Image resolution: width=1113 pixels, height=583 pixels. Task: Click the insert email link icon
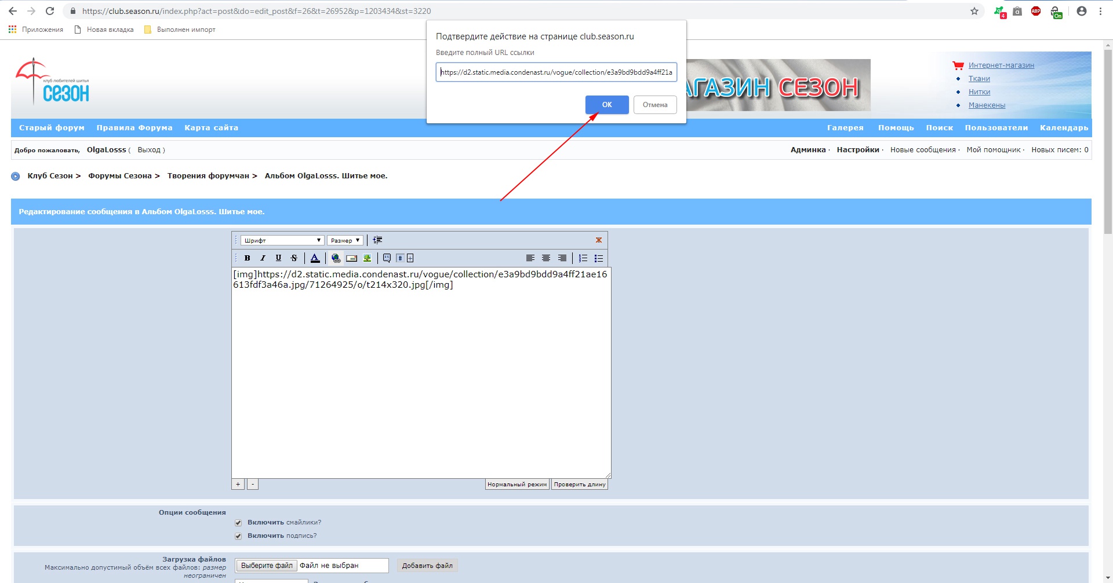[351, 258]
